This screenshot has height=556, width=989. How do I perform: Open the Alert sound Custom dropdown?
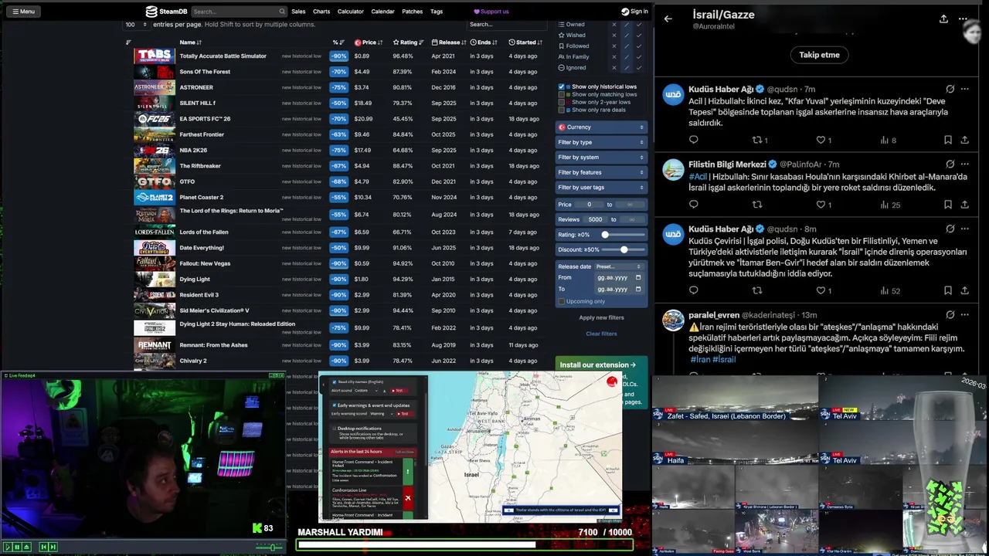click(x=367, y=391)
